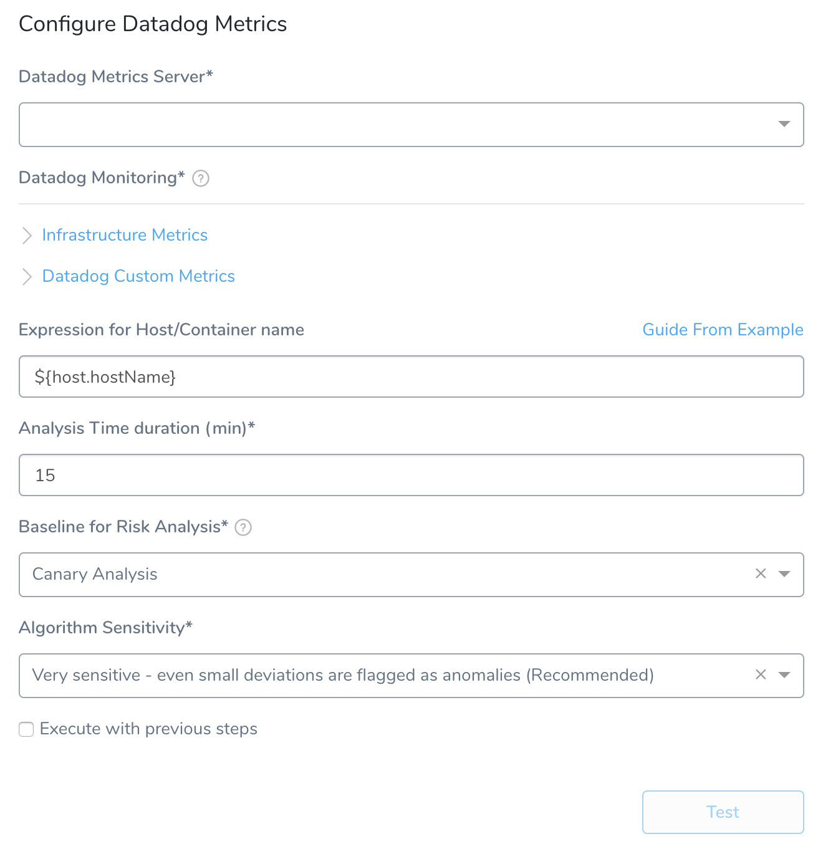Enable Execute with previous steps checkbox
The height and width of the screenshot is (849, 823).
coord(26,729)
